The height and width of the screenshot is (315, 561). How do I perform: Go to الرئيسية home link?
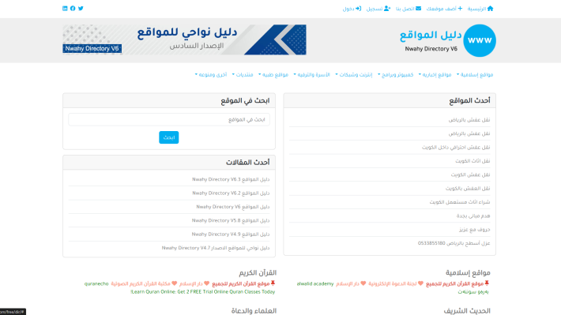click(480, 9)
